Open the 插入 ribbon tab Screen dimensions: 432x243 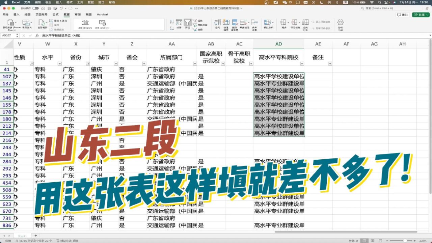[x=17, y=15]
